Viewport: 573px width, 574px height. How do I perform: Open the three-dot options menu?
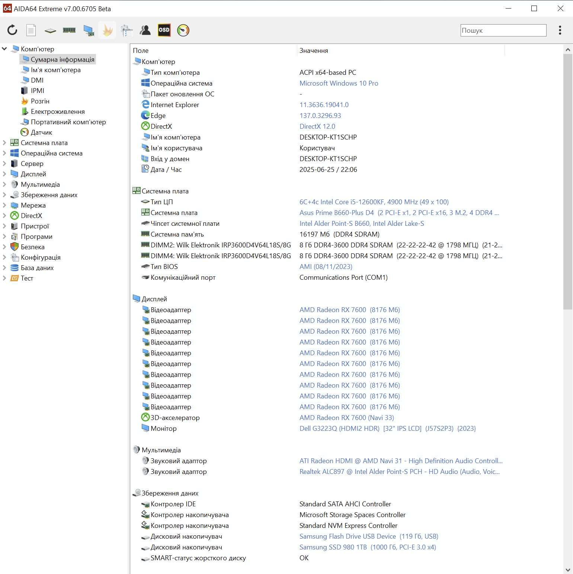pos(560,30)
